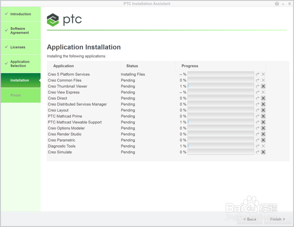294x227 pixels.
Task: Click retry arrow for Creo Direct
Action: (x=258, y=98)
